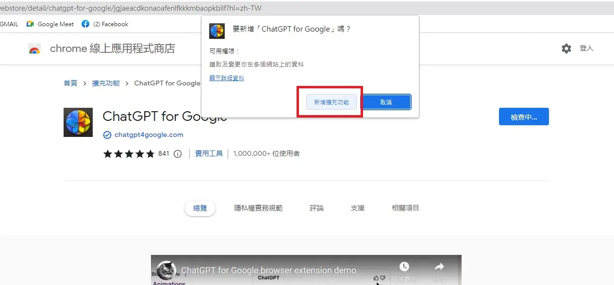This screenshot has height=285, width=614.
Task: Cancel the dialog with the 取消 button
Action: coord(386,102)
